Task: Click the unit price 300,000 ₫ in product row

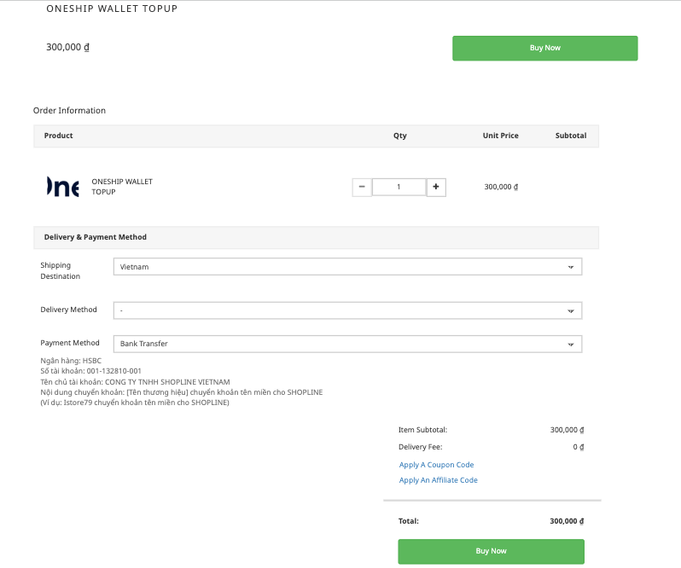Action: coord(501,187)
